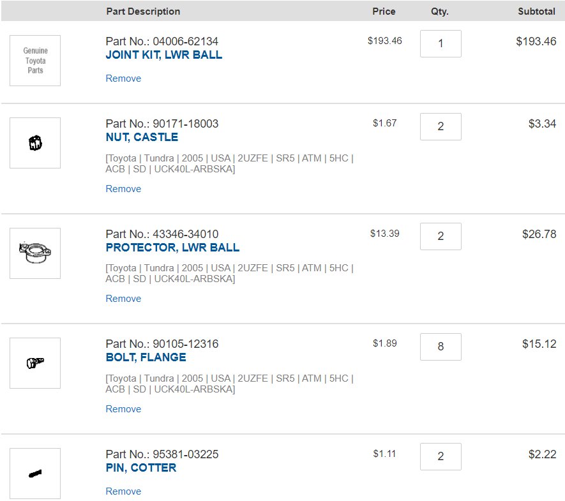This screenshot has width=565, height=501.
Task: Edit quantity field for flange bolt
Action: click(x=441, y=347)
